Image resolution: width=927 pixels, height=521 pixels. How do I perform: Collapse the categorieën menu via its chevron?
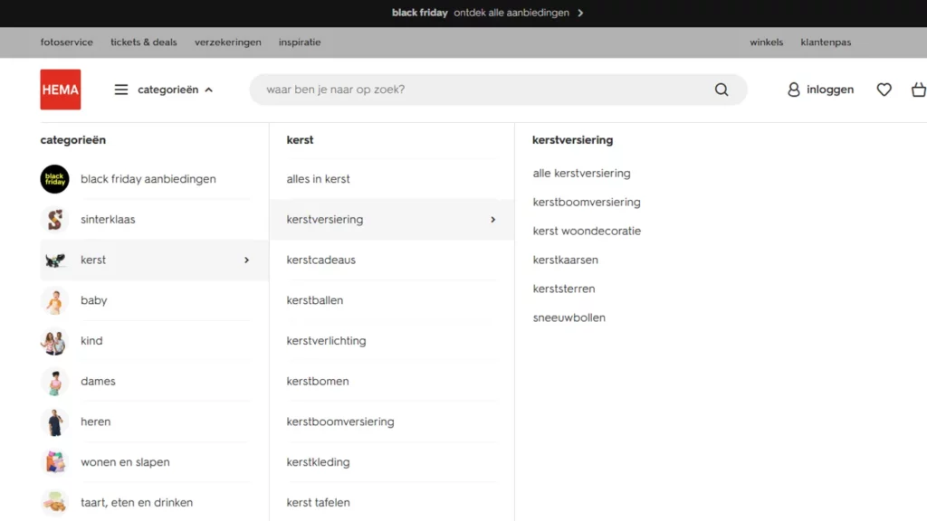[207, 90]
